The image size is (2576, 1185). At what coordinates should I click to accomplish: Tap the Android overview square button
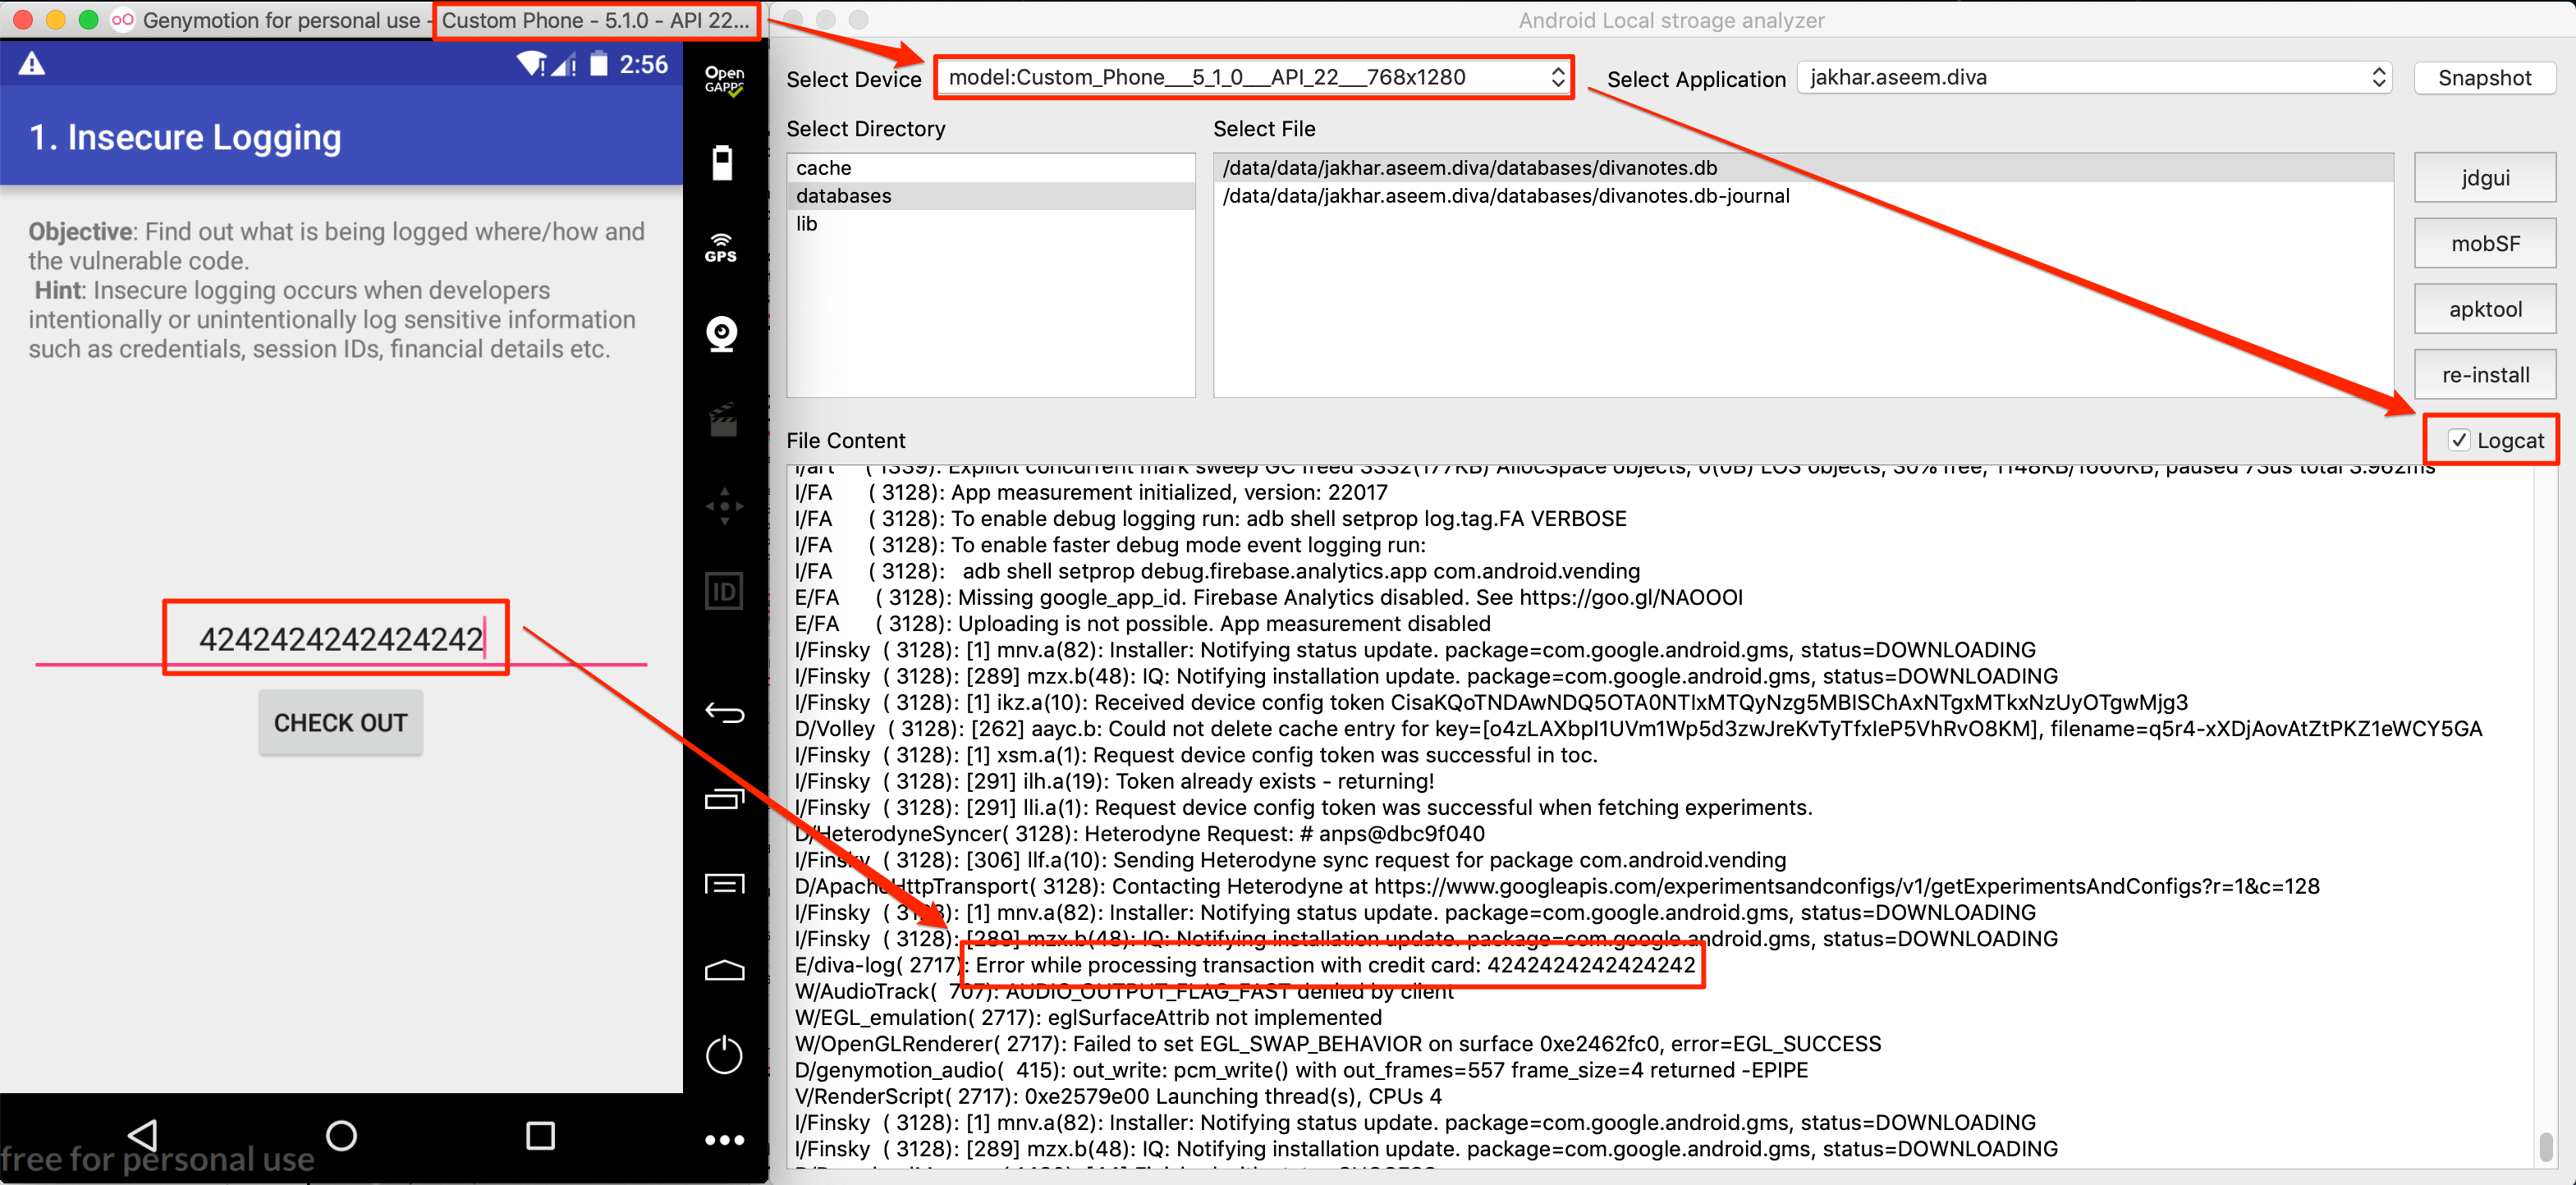pos(540,1135)
